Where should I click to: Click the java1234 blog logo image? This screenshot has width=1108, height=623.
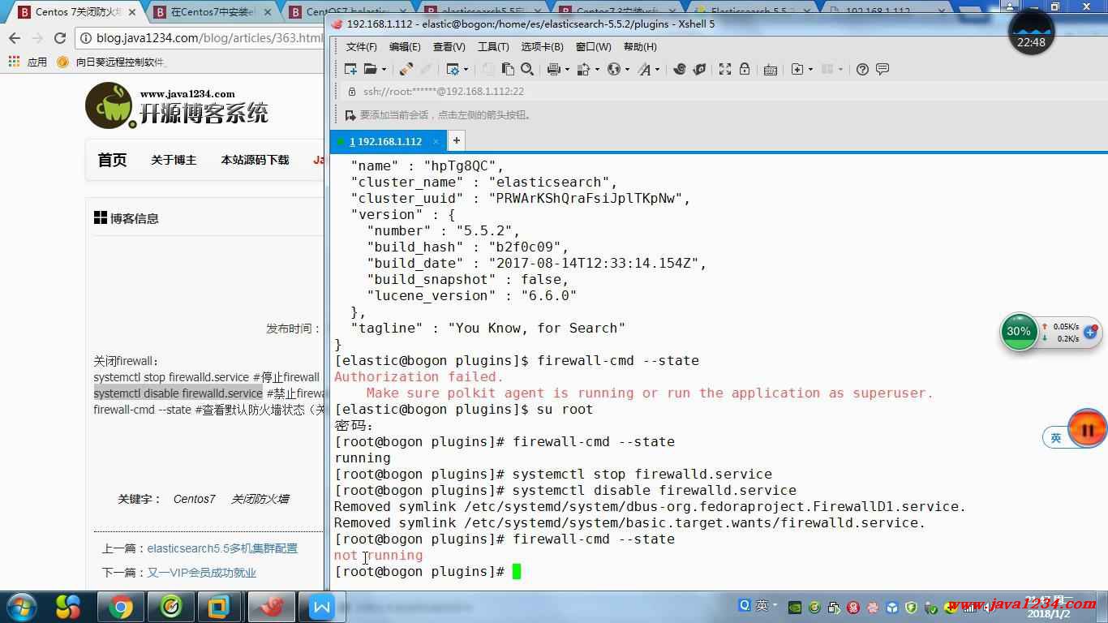(177, 106)
